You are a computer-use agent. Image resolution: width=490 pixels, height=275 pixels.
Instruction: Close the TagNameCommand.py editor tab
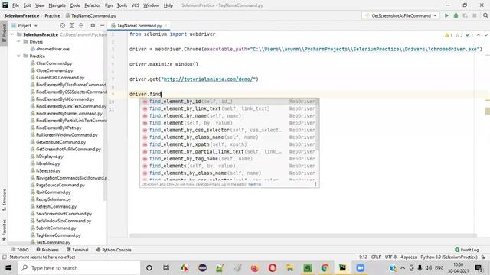coord(165,25)
